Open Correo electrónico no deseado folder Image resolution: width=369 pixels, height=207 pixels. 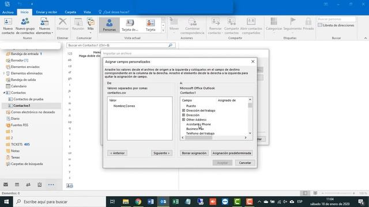33,112
